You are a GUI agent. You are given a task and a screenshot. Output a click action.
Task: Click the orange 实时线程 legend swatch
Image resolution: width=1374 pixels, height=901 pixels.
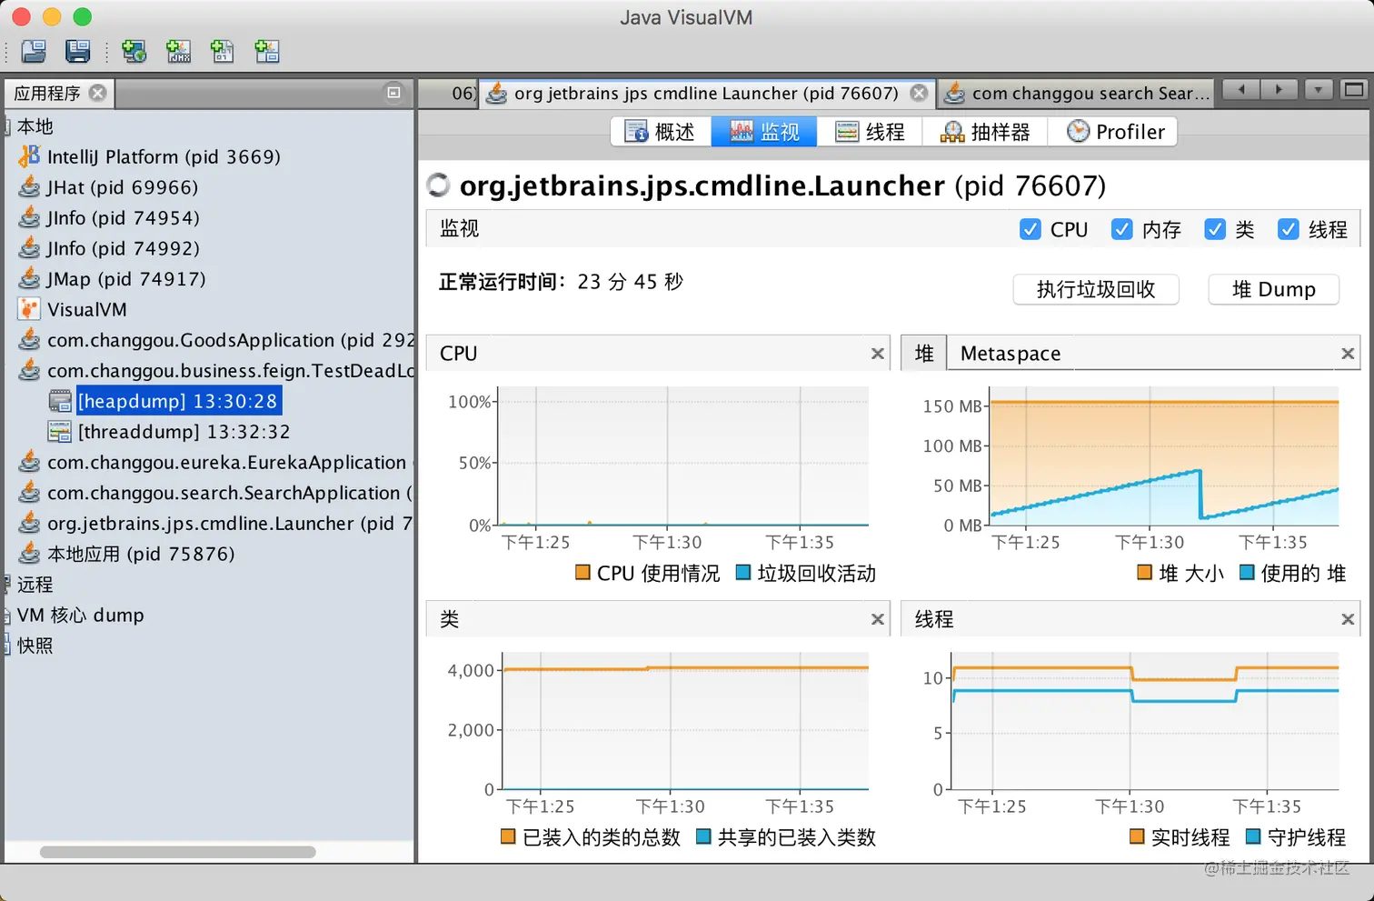(x=1137, y=836)
